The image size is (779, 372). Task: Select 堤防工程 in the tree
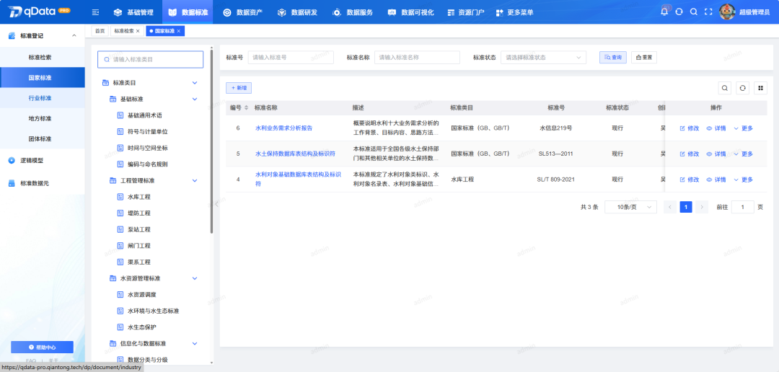coord(139,213)
